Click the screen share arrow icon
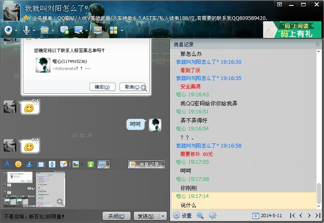 click(x=98, y=30)
